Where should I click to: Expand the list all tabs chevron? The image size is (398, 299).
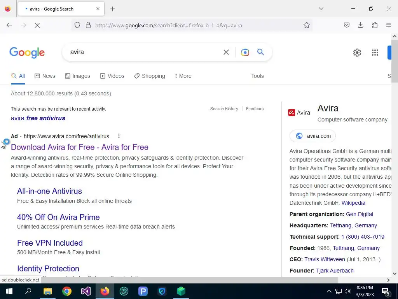321,9
